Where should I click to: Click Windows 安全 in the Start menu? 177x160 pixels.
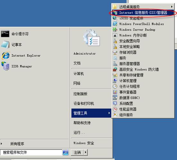click(84, 143)
